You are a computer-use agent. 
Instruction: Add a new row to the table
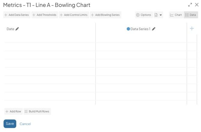point(13,111)
